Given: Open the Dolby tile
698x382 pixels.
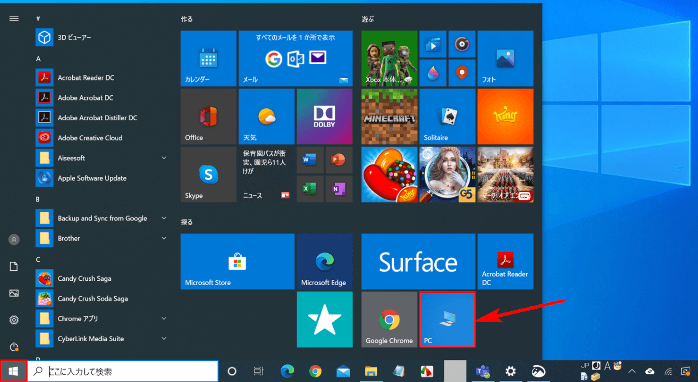Looking at the screenshot, I should [x=325, y=116].
